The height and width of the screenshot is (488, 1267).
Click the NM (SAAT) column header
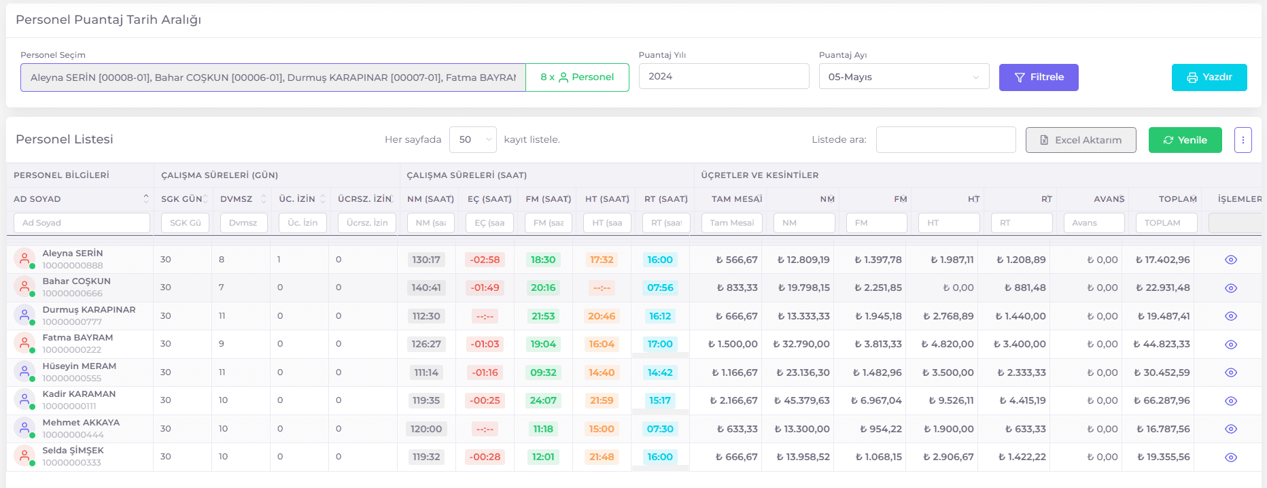coord(430,199)
